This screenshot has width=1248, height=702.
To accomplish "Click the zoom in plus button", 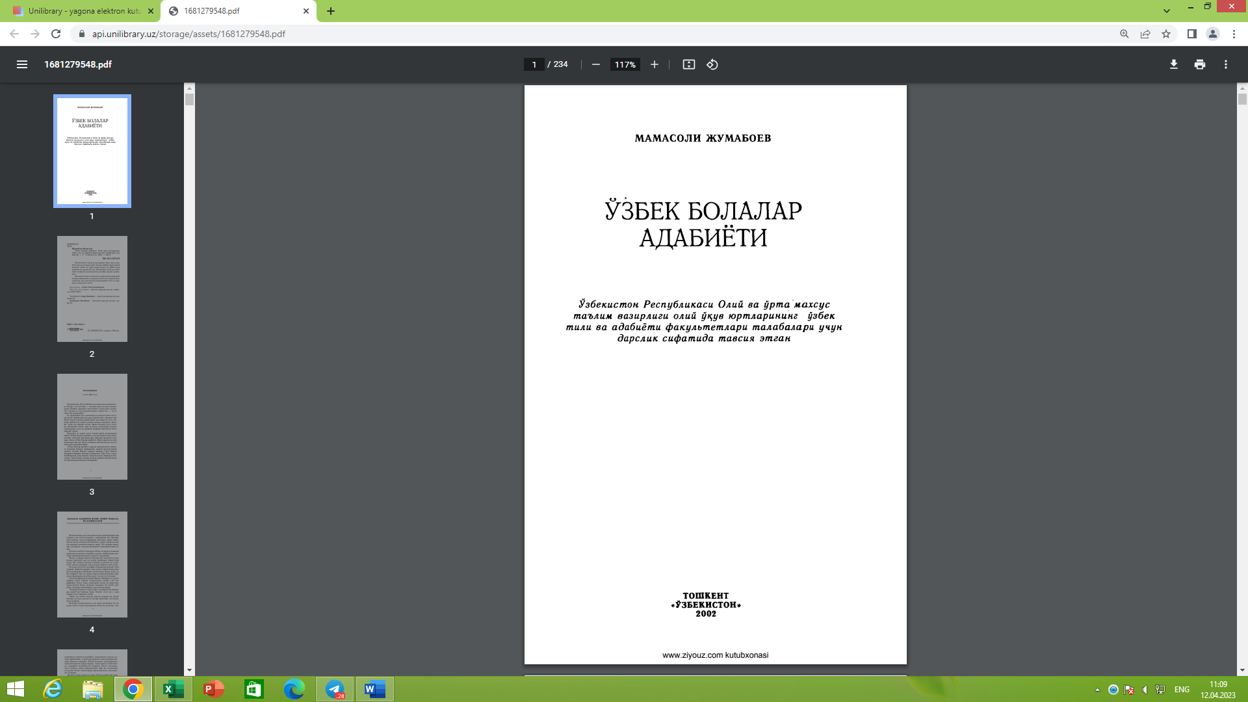I will point(655,64).
